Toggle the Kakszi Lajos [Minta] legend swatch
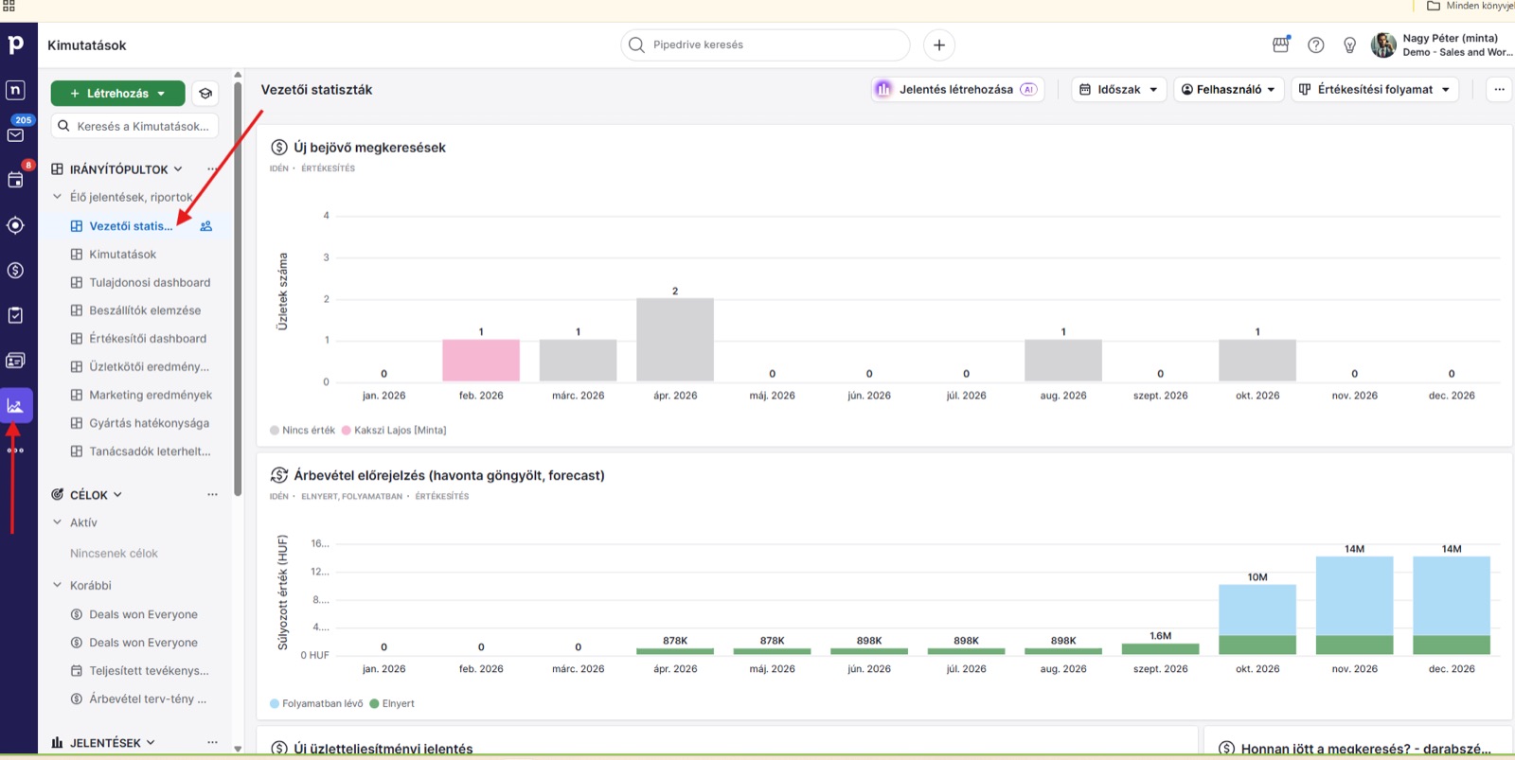 347,431
